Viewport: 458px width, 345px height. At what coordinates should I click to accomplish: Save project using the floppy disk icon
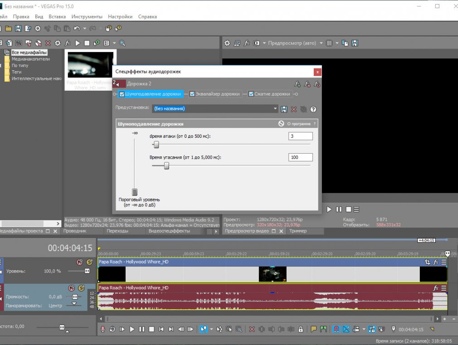(x=18, y=29)
